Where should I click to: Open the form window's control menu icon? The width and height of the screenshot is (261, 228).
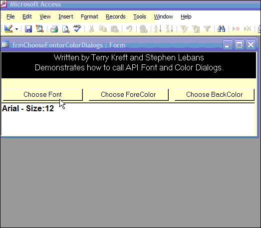coord(5,44)
